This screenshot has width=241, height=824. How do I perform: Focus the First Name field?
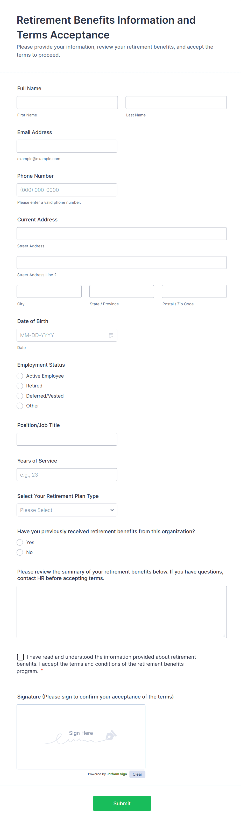click(x=67, y=102)
